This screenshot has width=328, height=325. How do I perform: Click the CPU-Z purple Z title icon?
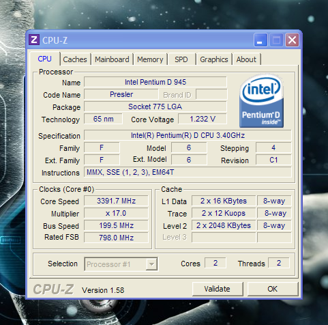tap(34, 40)
